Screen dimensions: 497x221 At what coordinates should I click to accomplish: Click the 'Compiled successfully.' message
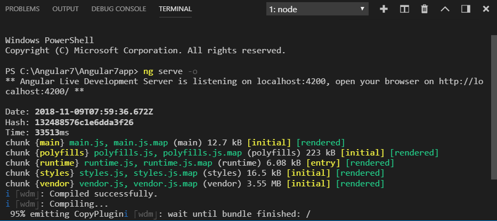click(x=103, y=194)
